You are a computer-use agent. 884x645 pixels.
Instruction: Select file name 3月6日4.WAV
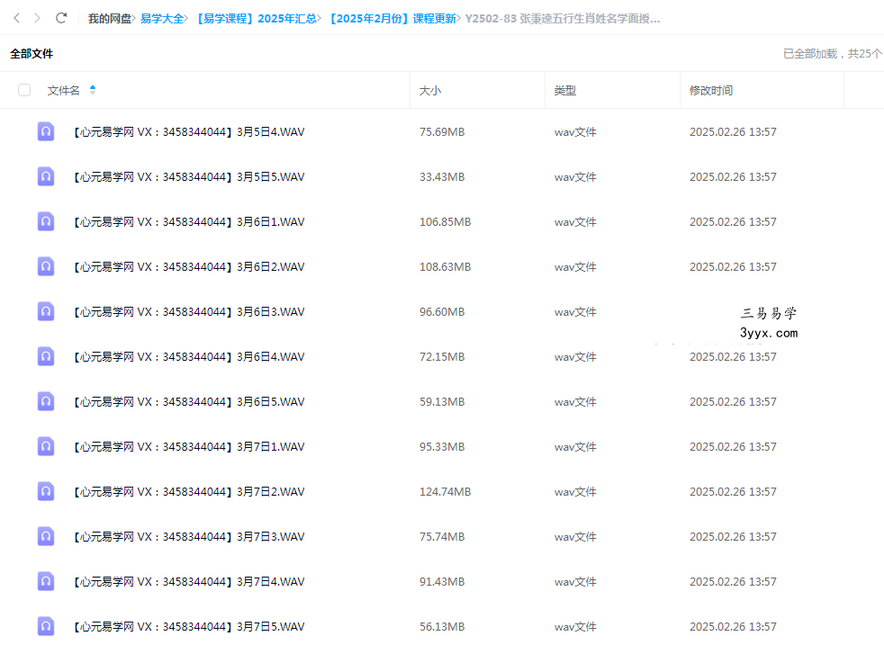tap(188, 357)
